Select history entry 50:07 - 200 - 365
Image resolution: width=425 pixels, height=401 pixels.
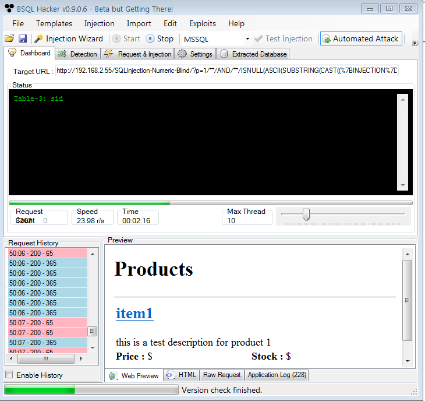(x=47, y=342)
